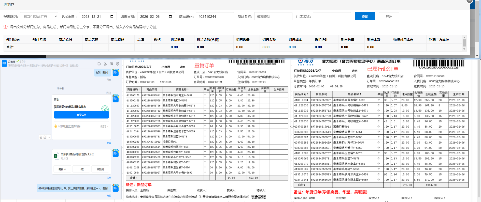The height and width of the screenshot is (202, 481).
Task: Expand the 报表陈列 dropdown
Action: [x=39, y=17]
